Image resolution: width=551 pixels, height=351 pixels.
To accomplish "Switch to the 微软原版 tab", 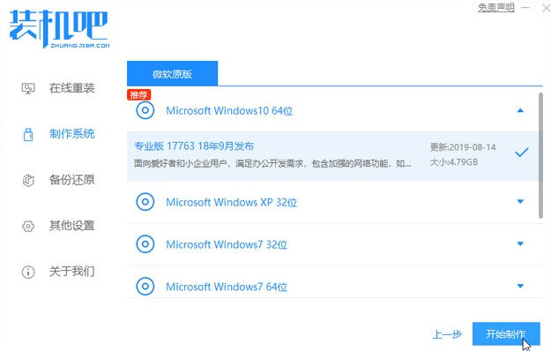I will [172, 73].
